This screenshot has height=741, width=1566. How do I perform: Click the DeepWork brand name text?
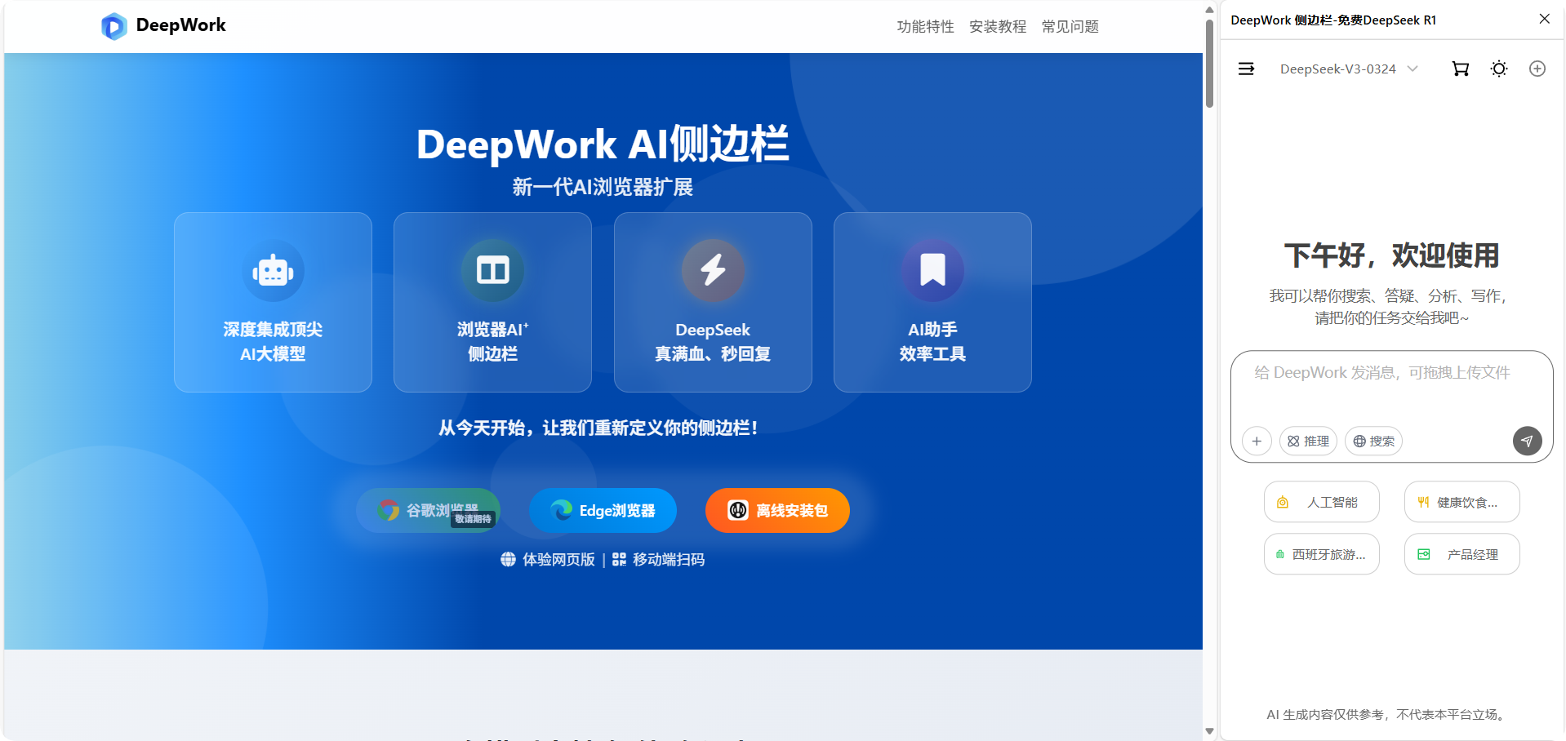(180, 25)
